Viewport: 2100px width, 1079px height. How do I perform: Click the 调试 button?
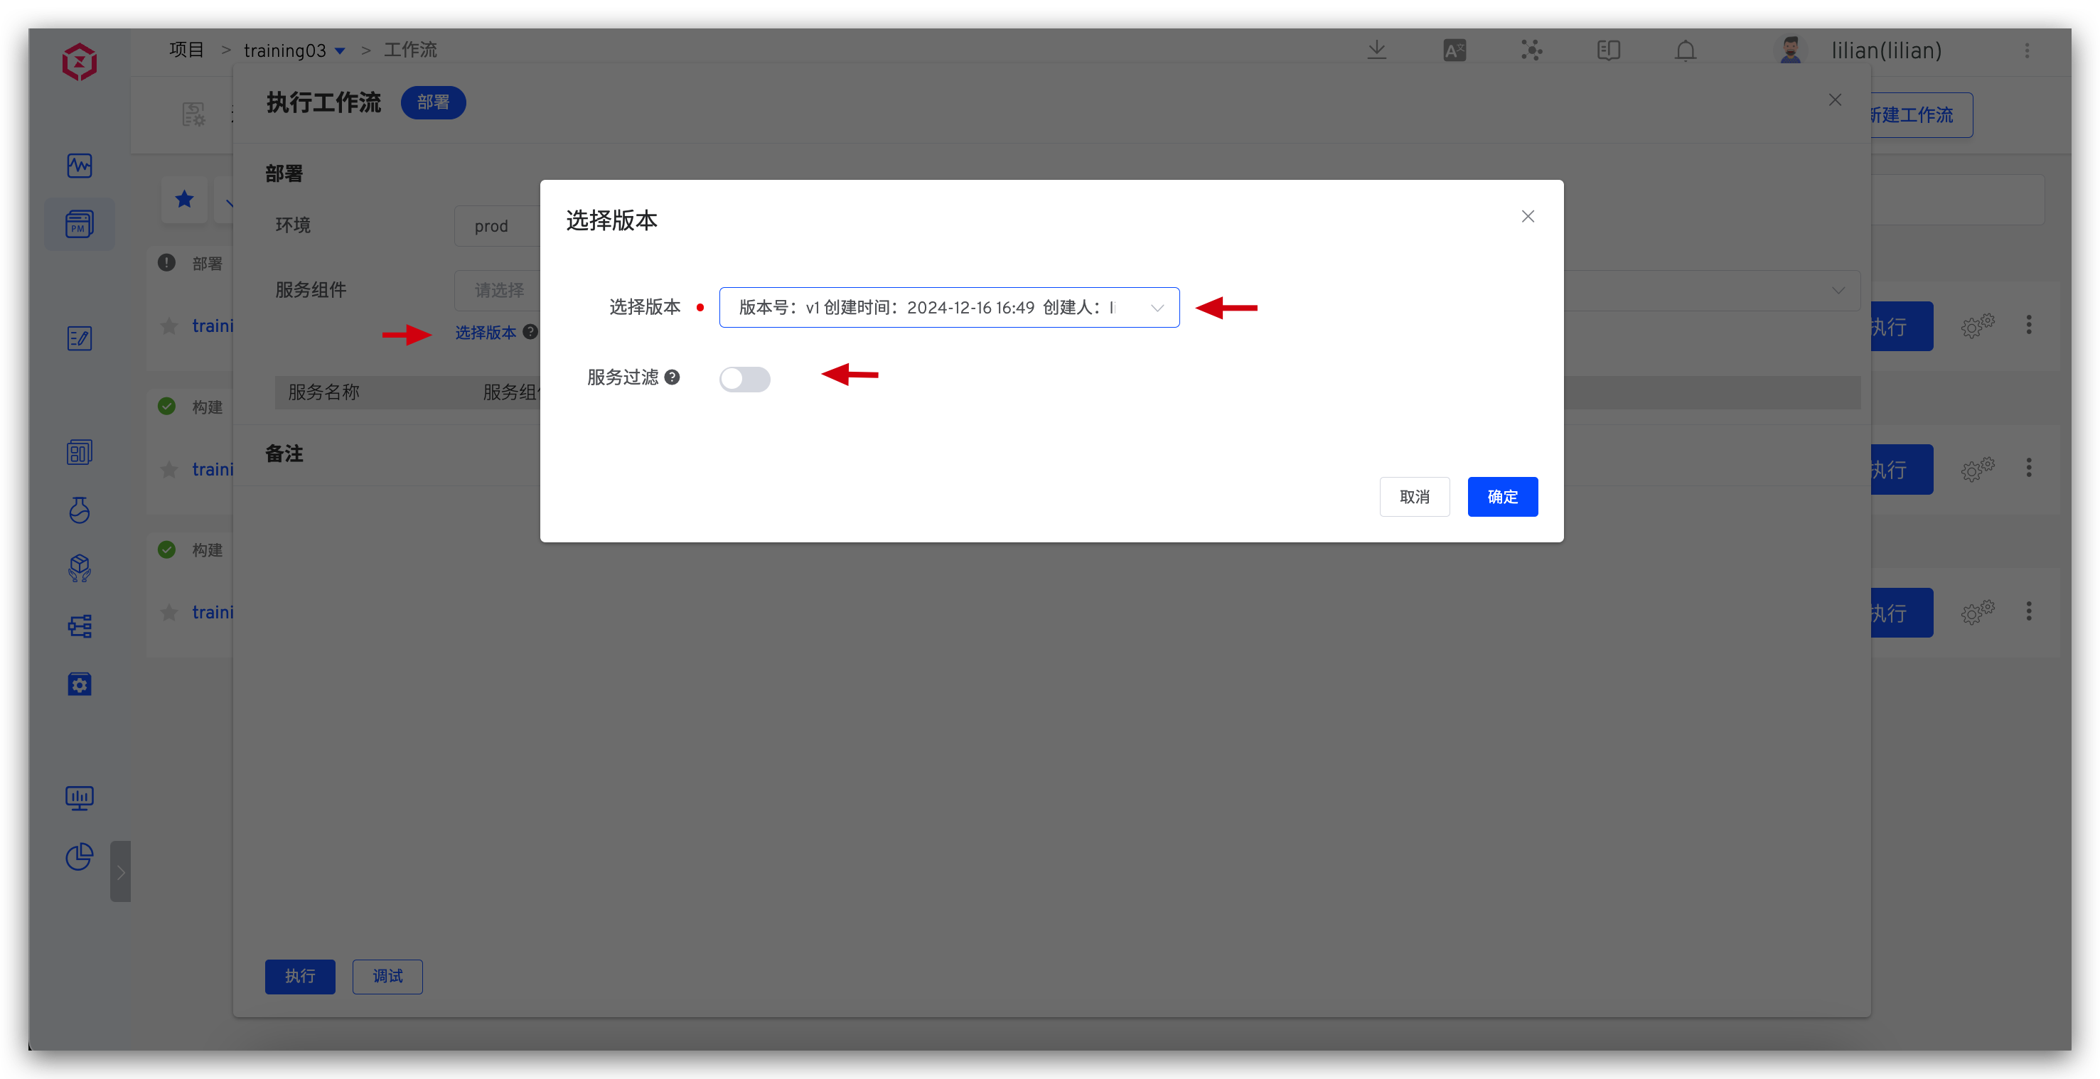coord(387,975)
